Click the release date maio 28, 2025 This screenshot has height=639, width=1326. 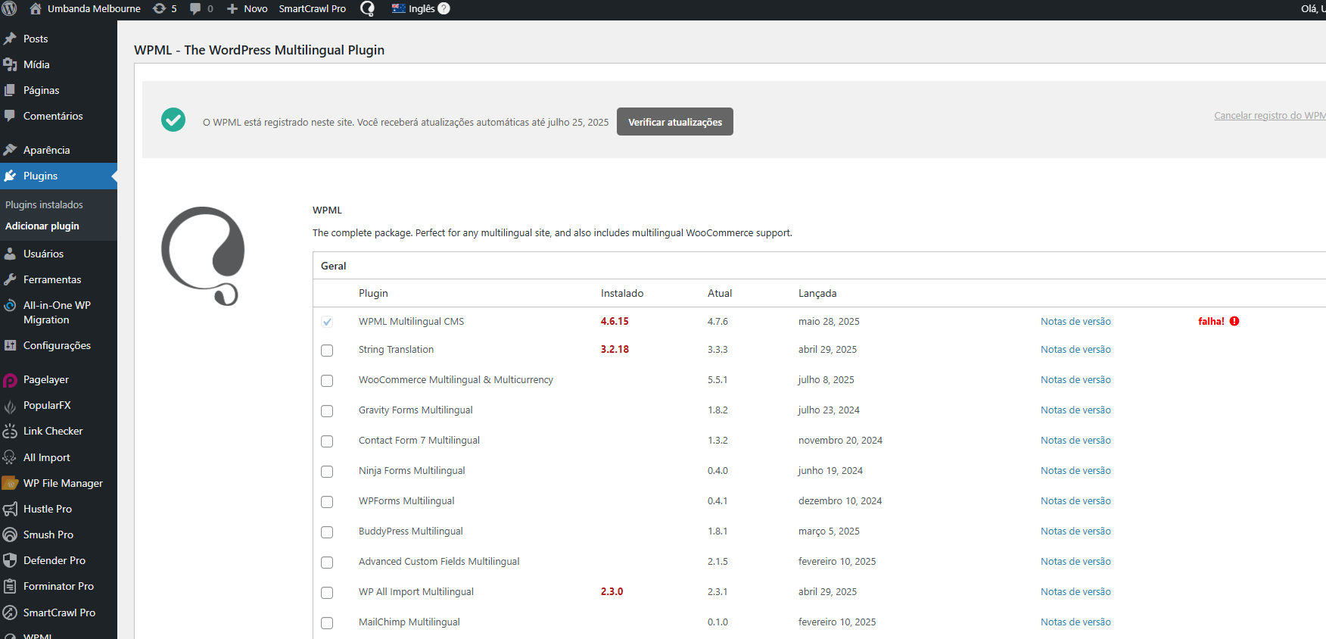coord(829,321)
